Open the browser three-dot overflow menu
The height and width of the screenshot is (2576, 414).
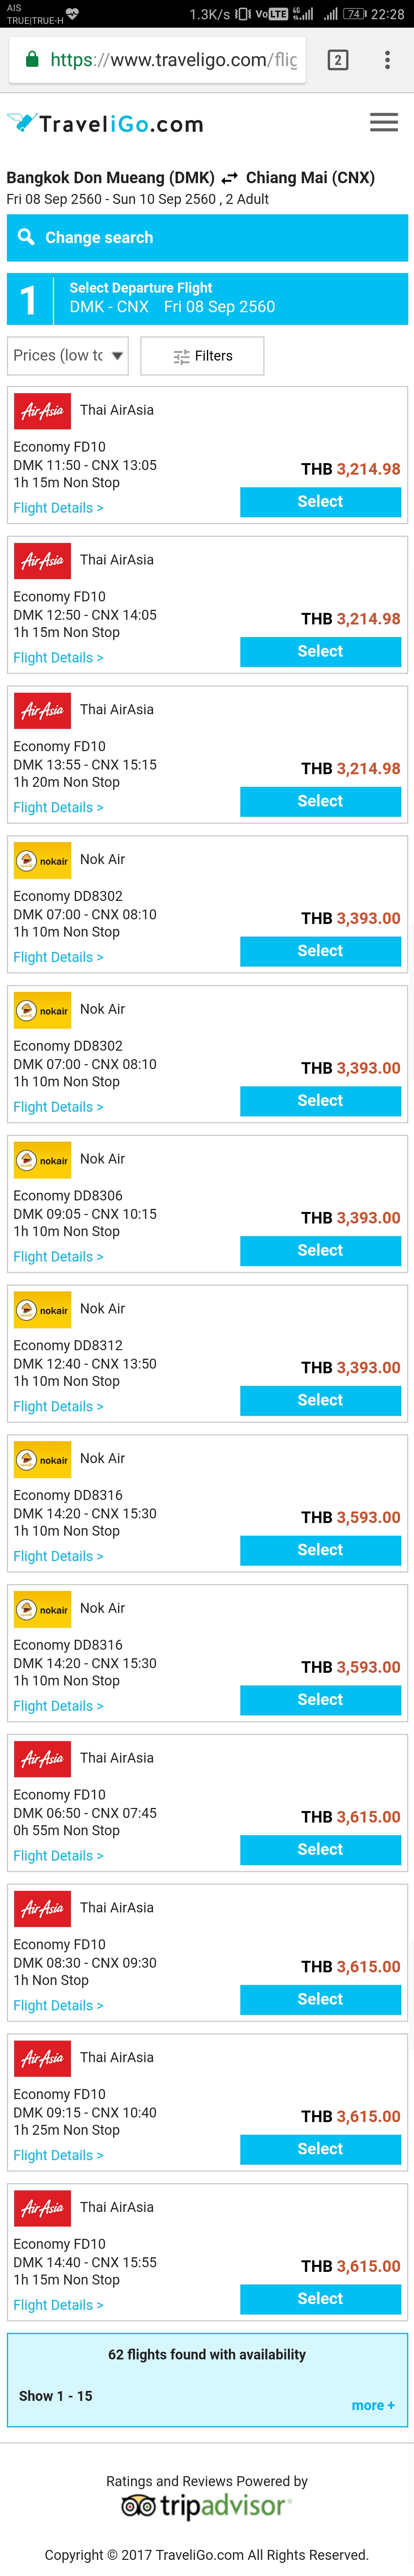click(387, 60)
